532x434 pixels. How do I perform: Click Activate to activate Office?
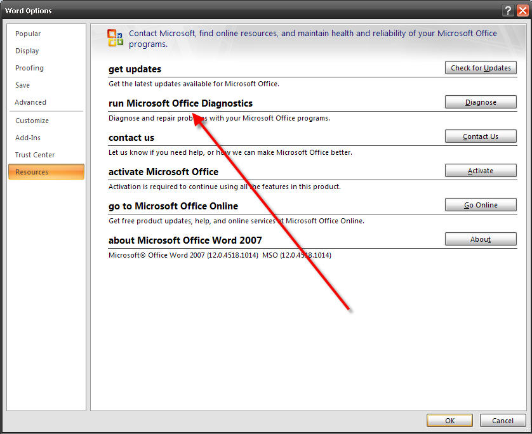(481, 171)
